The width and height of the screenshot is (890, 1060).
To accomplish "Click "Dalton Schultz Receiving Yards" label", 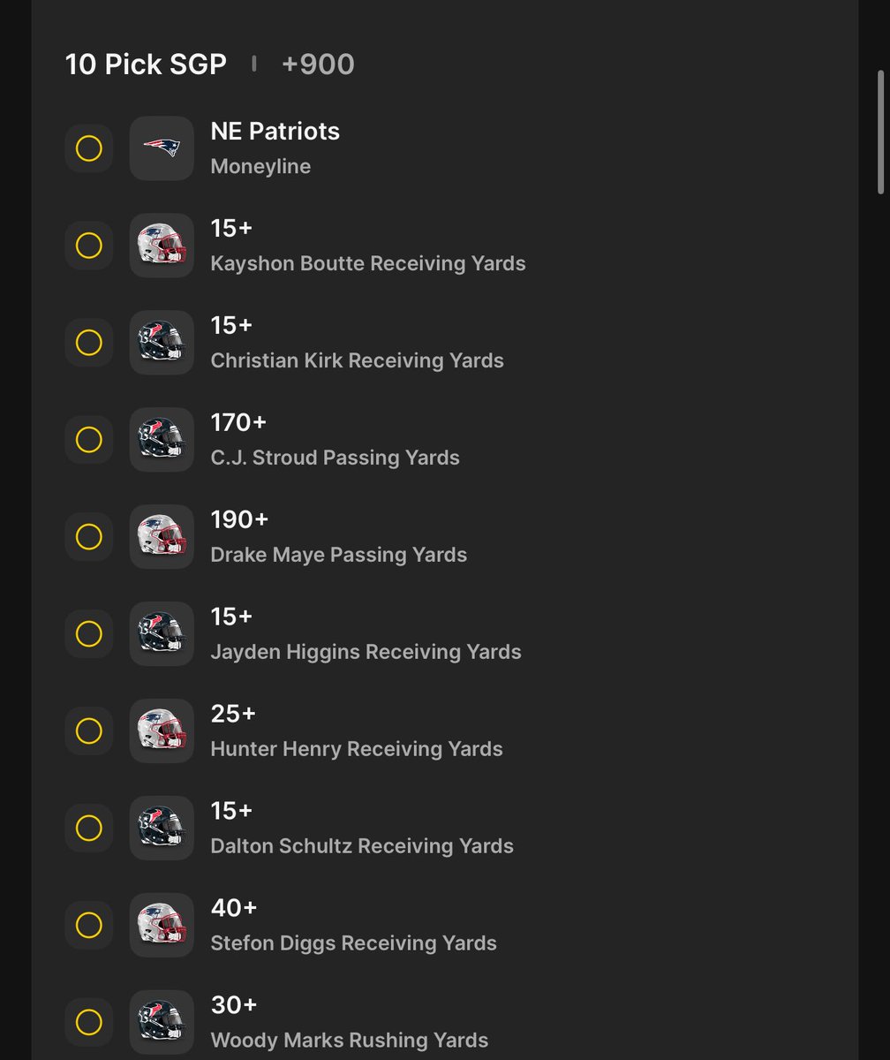I will (362, 846).
